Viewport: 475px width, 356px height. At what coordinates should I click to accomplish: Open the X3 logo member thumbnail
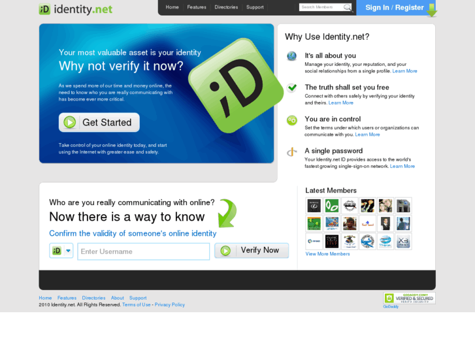click(403, 242)
